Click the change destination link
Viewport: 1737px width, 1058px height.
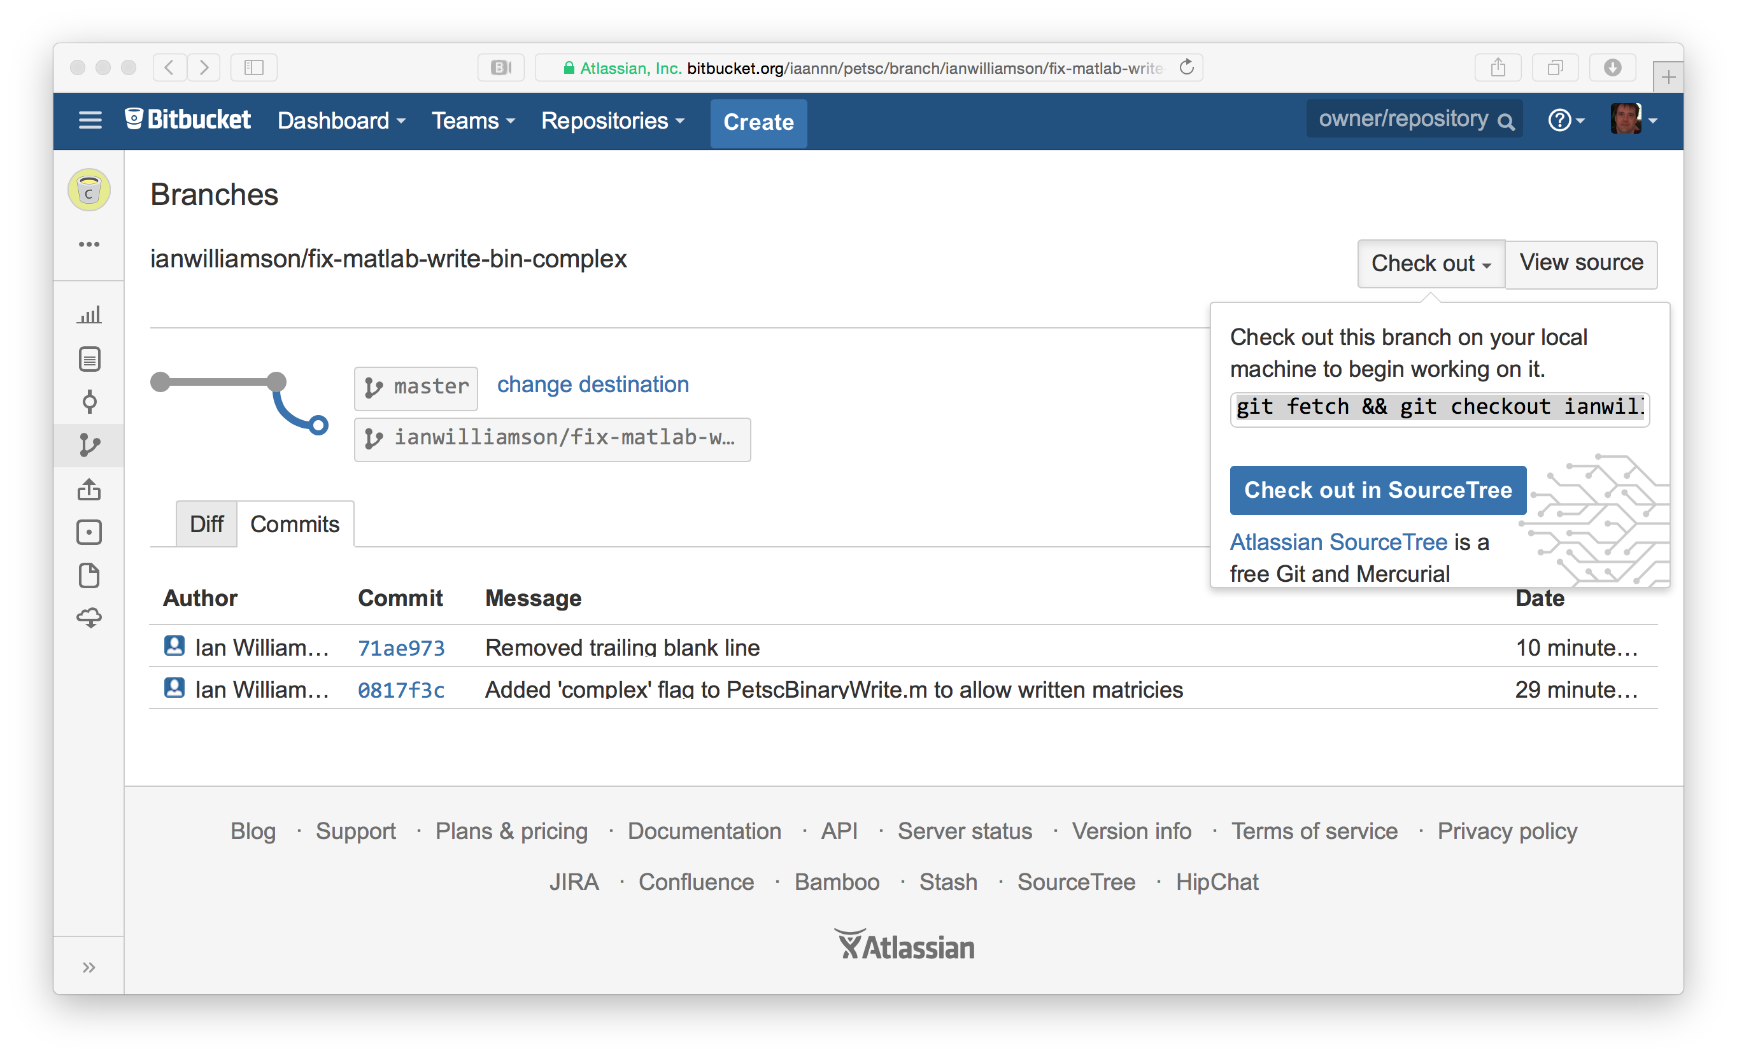tap(593, 385)
